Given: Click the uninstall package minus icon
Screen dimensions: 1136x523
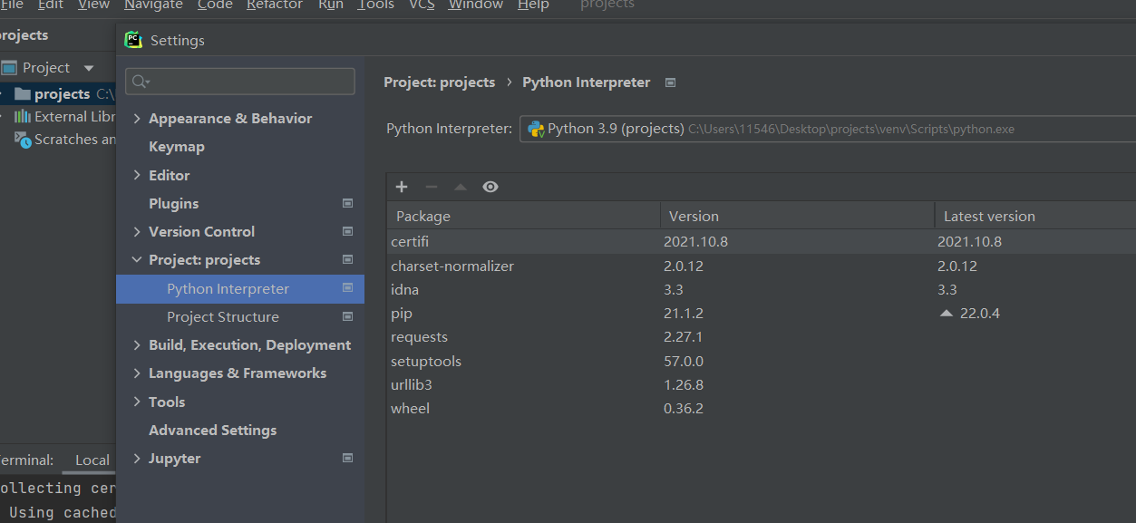Looking at the screenshot, I should click(432, 187).
